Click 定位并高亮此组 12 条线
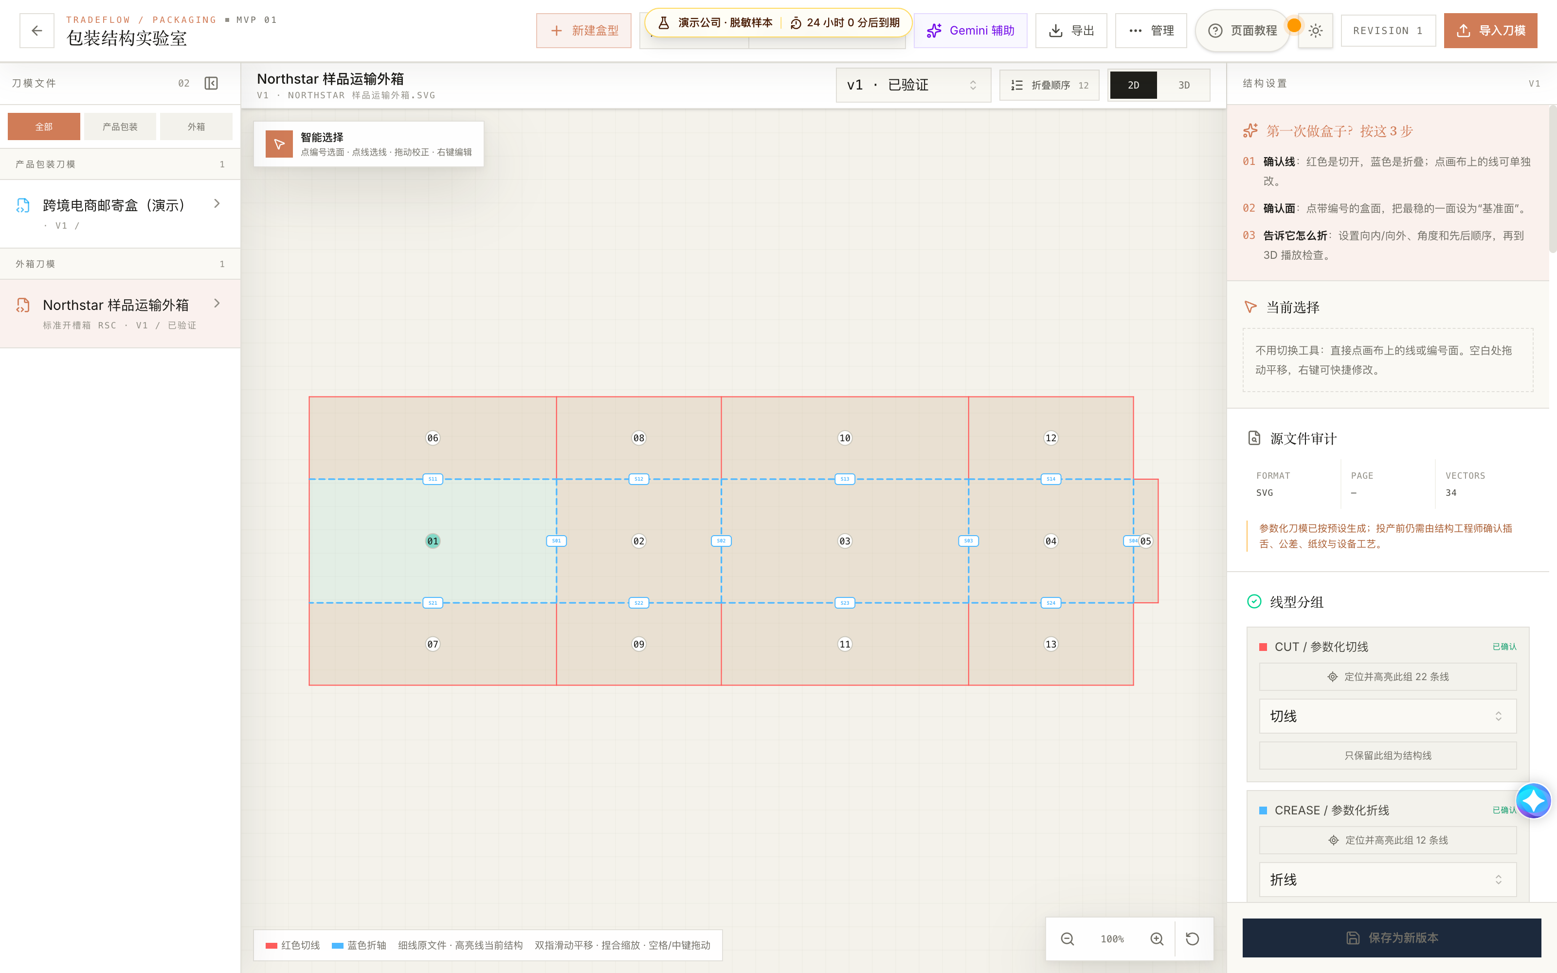The image size is (1557, 973). 1387,841
